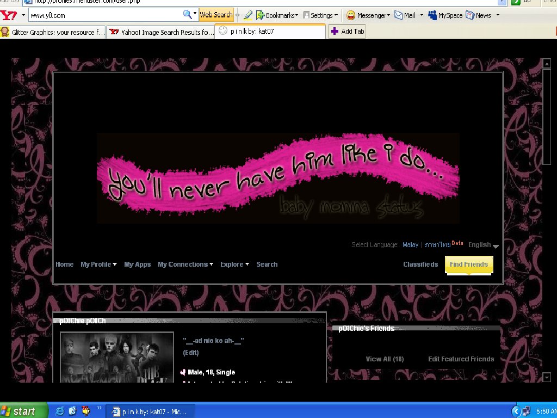Open the Settings dropdown in Yahoo toolbar
Viewport: 557px width, 418px height.
[x=336, y=15]
